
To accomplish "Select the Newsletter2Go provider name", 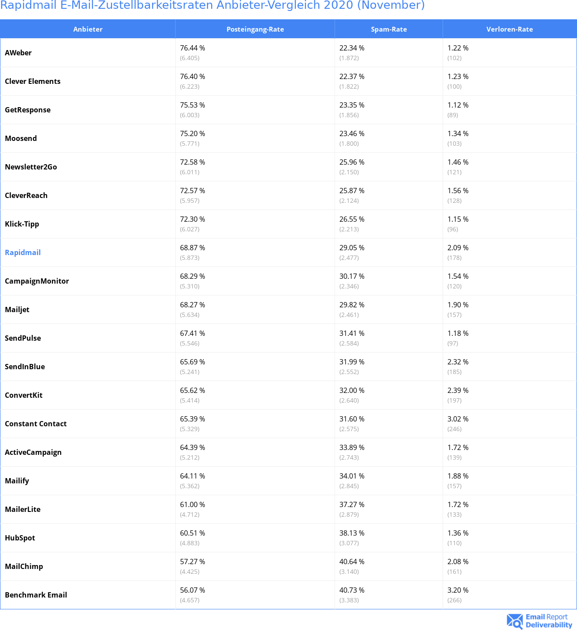I will [31, 167].
